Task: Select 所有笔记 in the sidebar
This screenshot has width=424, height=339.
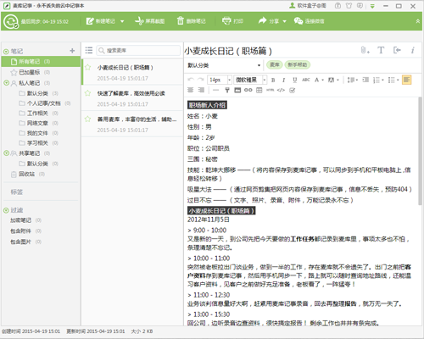Action: (41, 62)
